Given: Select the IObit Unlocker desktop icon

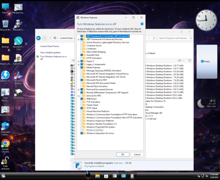Looking at the screenshot, I should pyautogui.click(x=5, y=163).
